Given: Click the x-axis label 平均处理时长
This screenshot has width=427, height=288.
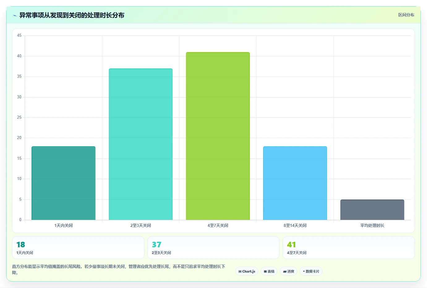Looking at the screenshot, I should 372,225.
